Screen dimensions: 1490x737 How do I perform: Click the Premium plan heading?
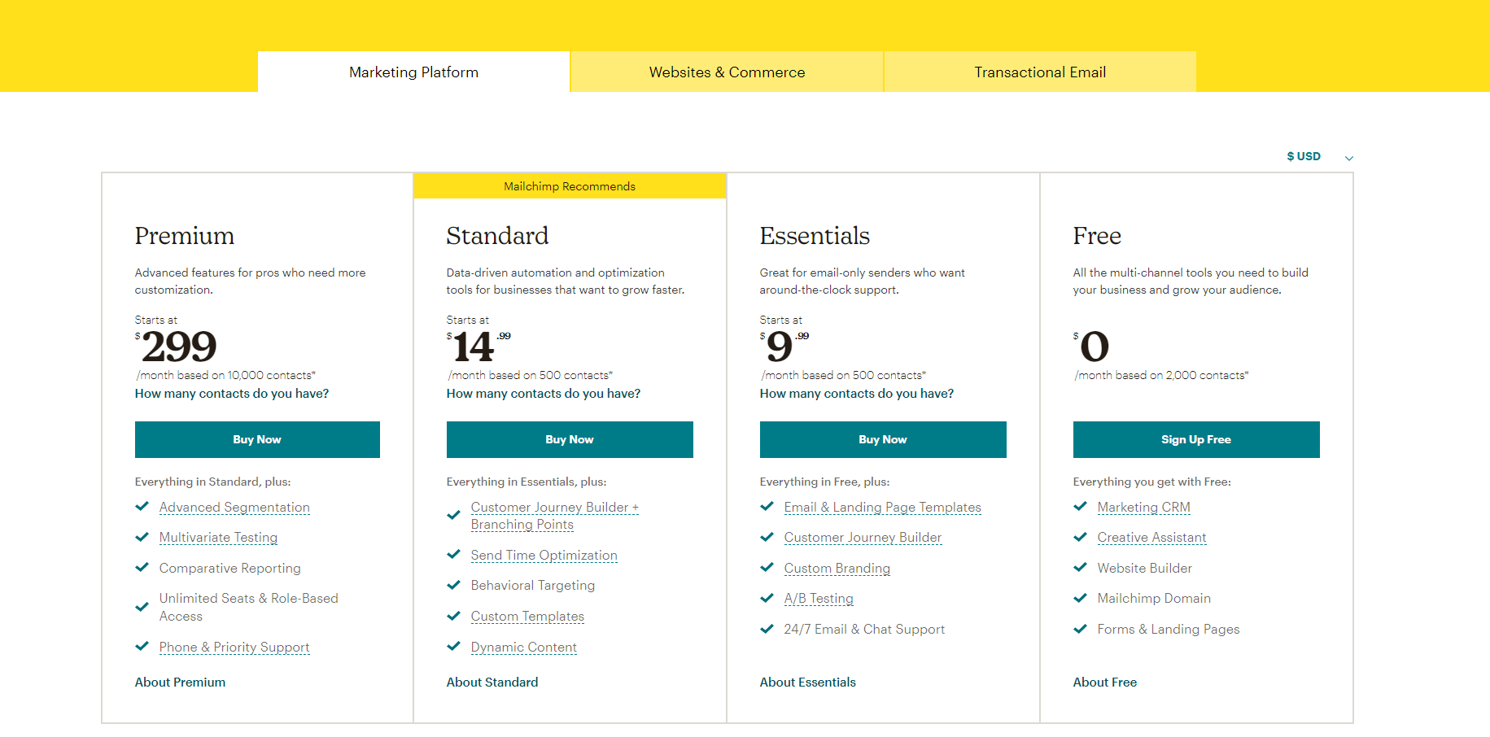click(185, 236)
